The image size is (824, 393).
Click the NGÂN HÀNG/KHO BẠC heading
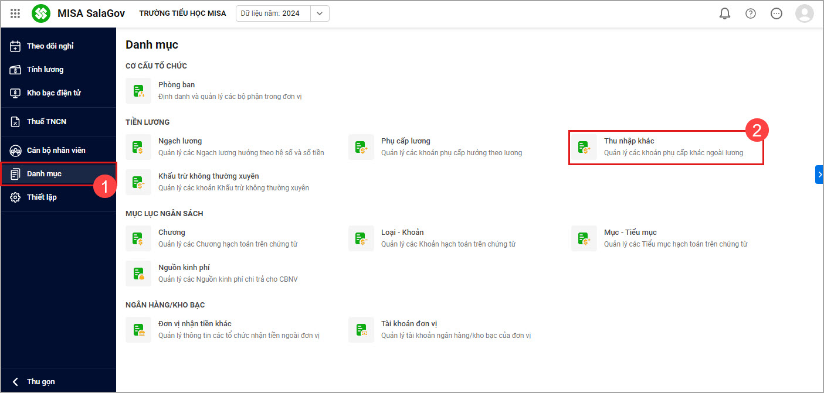point(165,305)
